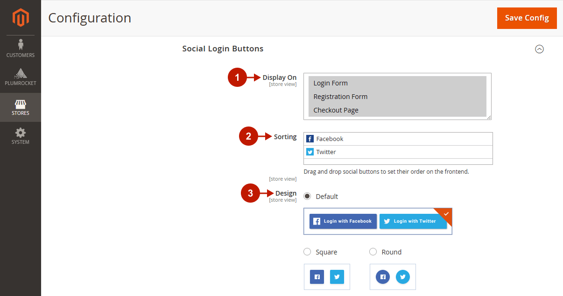Click the Facebook row in Sorting list
The height and width of the screenshot is (296, 563).
click(x=398, y=139)
